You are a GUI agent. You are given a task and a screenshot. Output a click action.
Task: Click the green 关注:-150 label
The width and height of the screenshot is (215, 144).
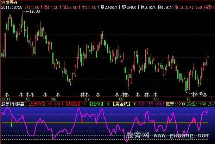196,104
